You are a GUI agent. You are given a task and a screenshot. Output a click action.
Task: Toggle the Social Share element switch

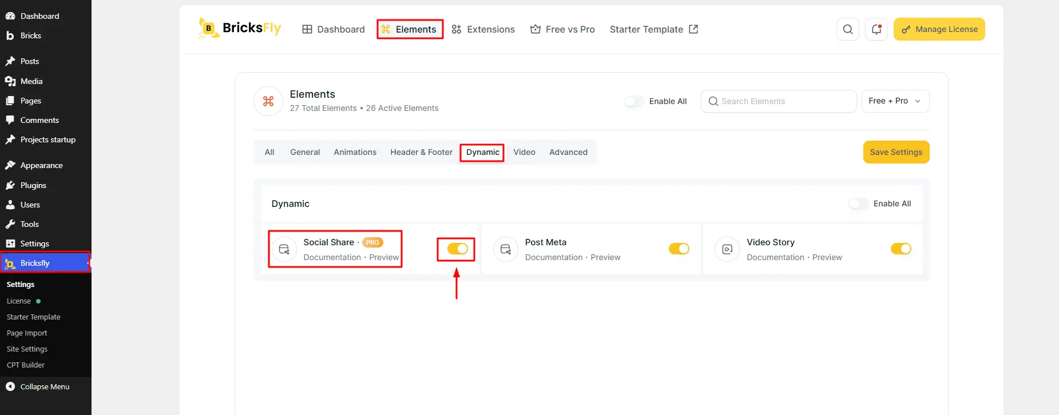458,249
